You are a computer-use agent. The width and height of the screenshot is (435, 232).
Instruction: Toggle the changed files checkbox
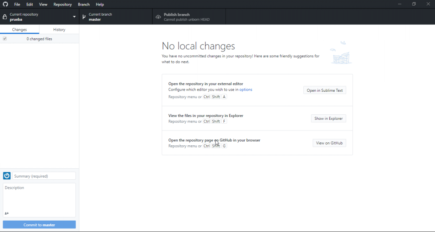click(x=5, y=39)
